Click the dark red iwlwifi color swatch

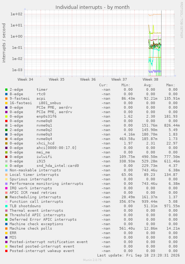tap(6, 157)
